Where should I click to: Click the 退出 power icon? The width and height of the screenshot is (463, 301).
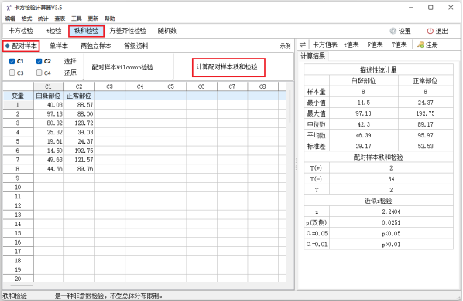click(x=430, y=31)
